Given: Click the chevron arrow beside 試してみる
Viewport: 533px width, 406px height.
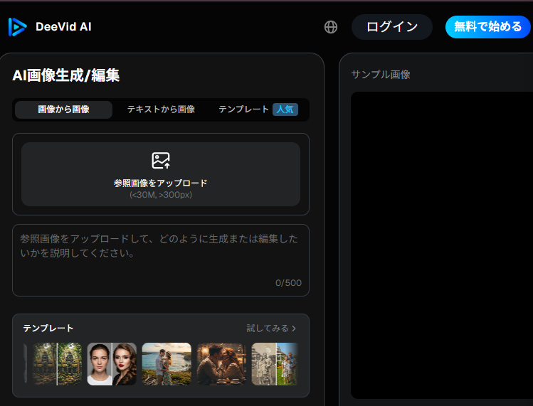Looking at the screenshot, I should 294,328.
